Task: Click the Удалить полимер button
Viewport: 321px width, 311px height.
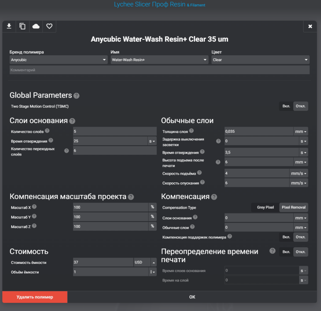Action: 35,297
